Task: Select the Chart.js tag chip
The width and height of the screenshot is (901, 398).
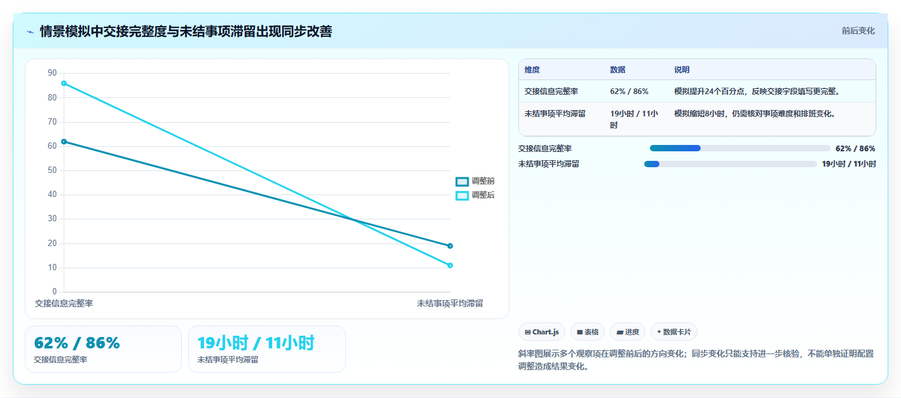Action: coord(542,332)
